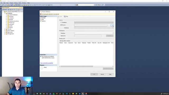Open the Window menu
The width and height of the screenshot is (169, 95).
24,3
